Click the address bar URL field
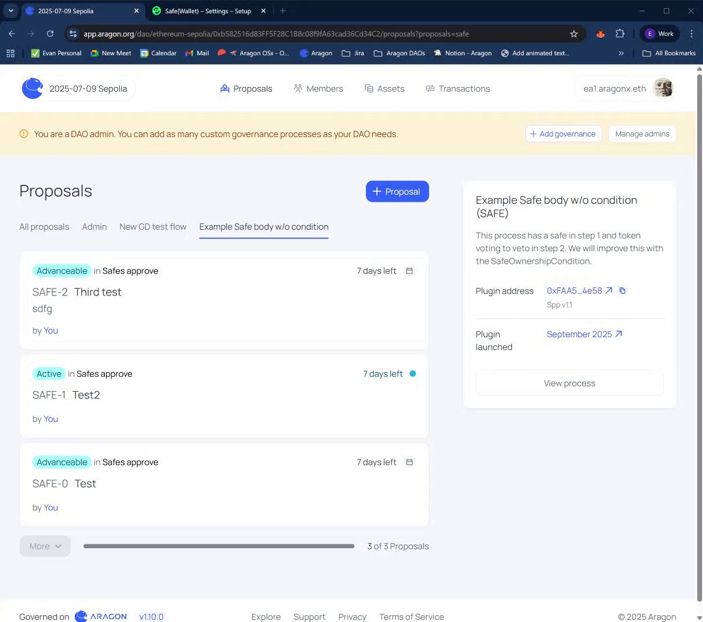The height and width of the screenshot is (622, 703). (323, 34)
